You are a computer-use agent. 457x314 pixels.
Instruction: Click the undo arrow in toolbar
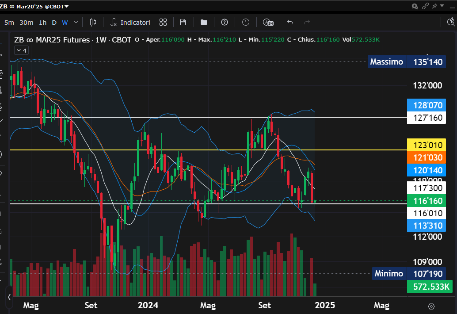(290, 22)
